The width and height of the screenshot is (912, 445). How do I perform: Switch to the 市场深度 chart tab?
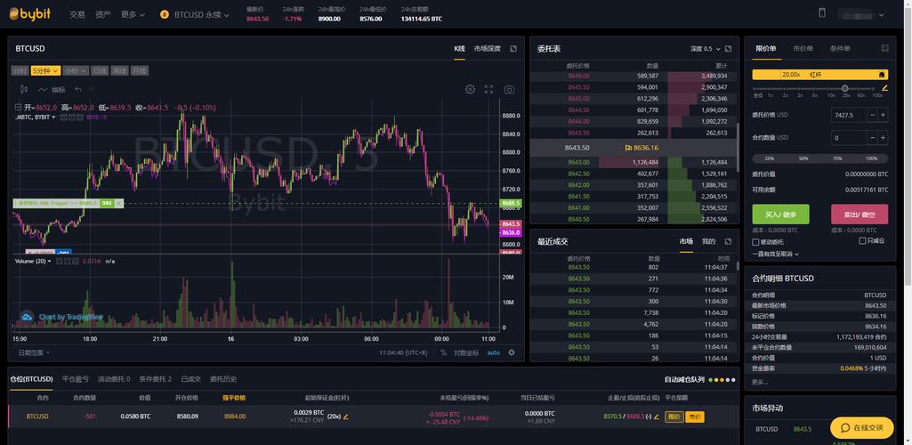(488, 49)
